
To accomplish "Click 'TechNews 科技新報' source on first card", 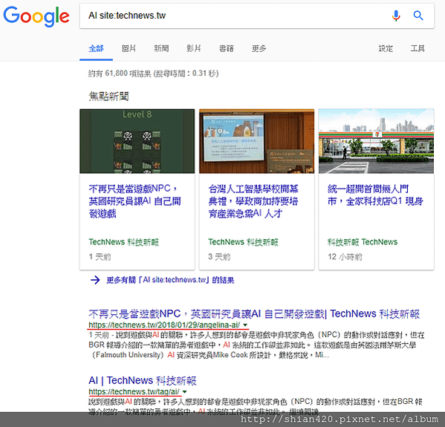I will pyautogui.click(x=124, y=242).
